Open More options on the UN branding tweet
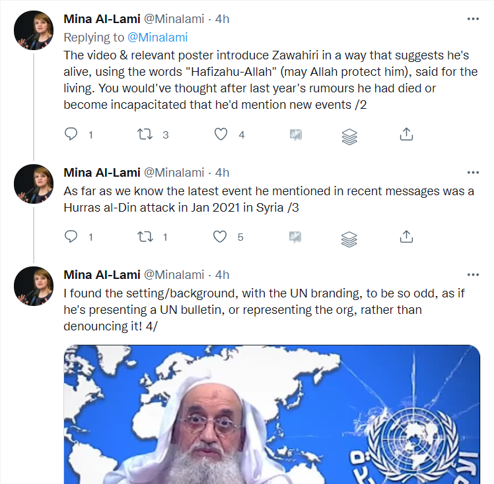The image size is (494, 484). (473, 274)
